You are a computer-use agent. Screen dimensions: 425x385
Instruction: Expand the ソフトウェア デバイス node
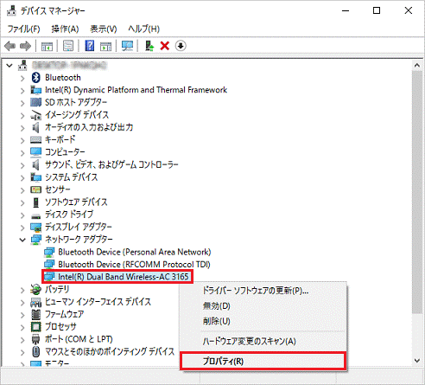tap(22, 202)
